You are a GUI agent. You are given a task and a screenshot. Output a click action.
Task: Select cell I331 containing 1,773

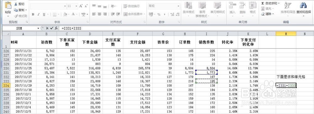[x=207, y=72]
